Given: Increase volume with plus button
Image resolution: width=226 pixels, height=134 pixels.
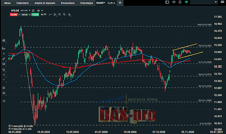Looking at the screenshot, I should (x=30, y=14).
